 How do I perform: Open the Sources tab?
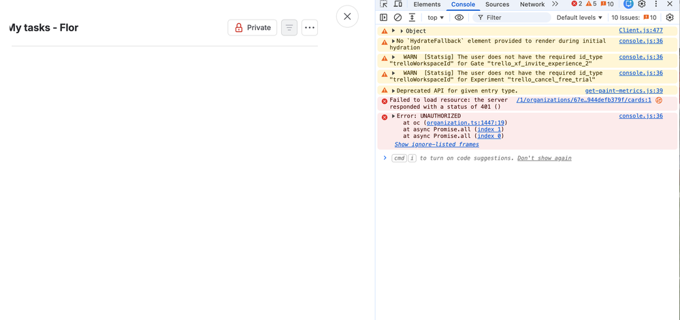[x=497, y=4]
